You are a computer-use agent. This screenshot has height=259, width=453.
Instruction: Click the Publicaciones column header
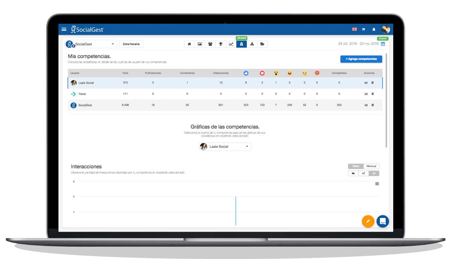click(x=153, y=73)
